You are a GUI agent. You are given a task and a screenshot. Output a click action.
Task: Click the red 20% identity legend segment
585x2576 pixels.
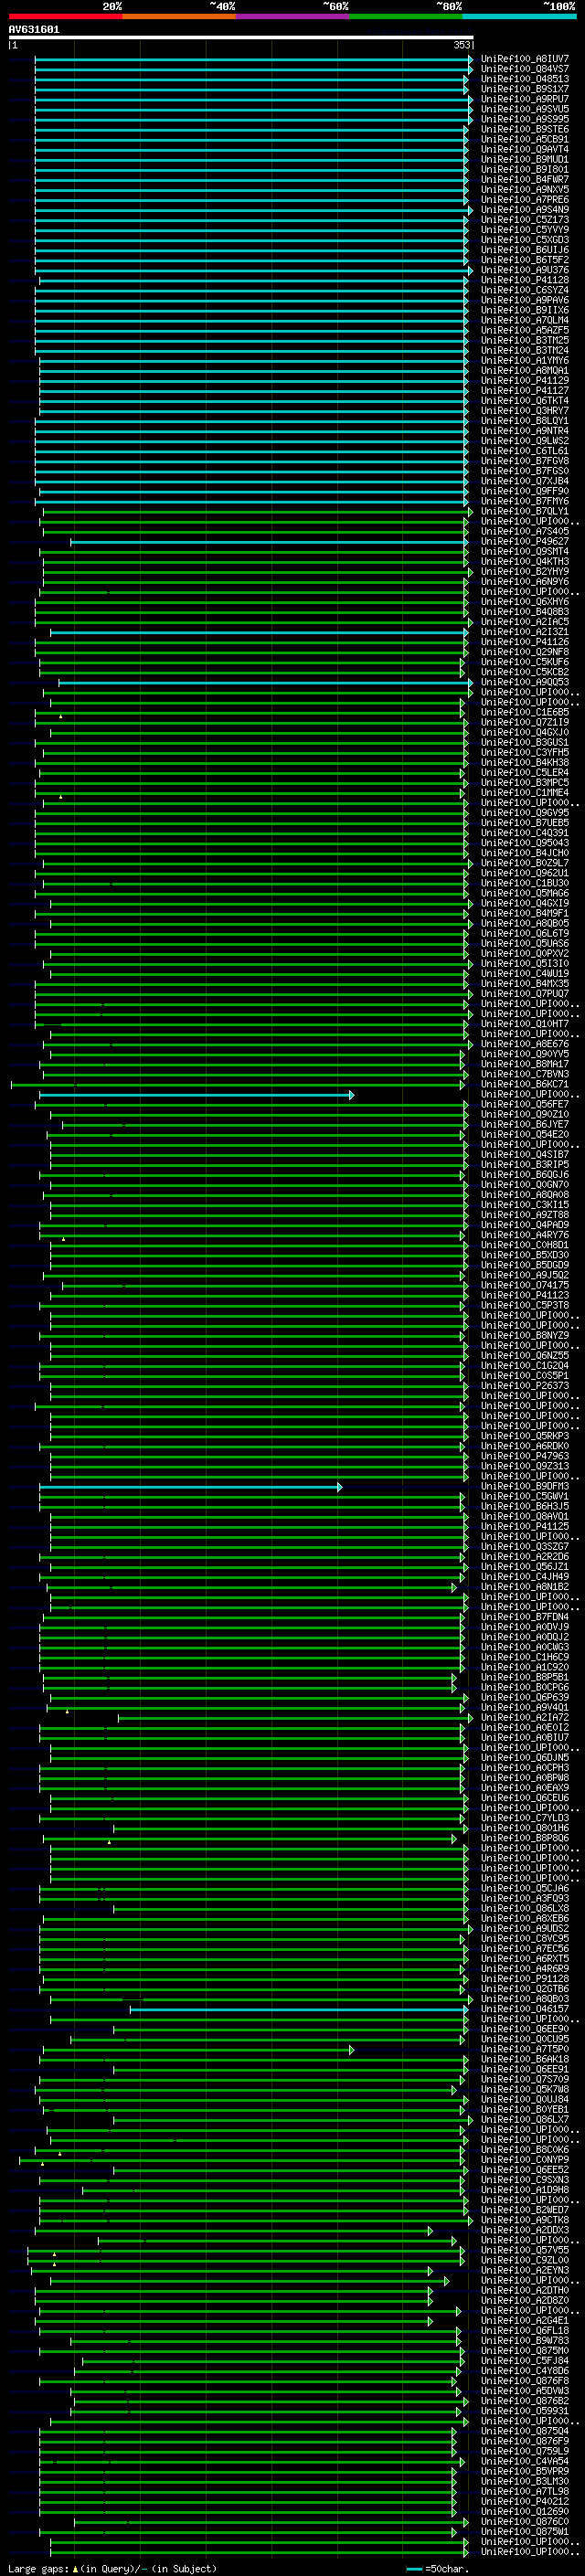click(x=65, y=17)
